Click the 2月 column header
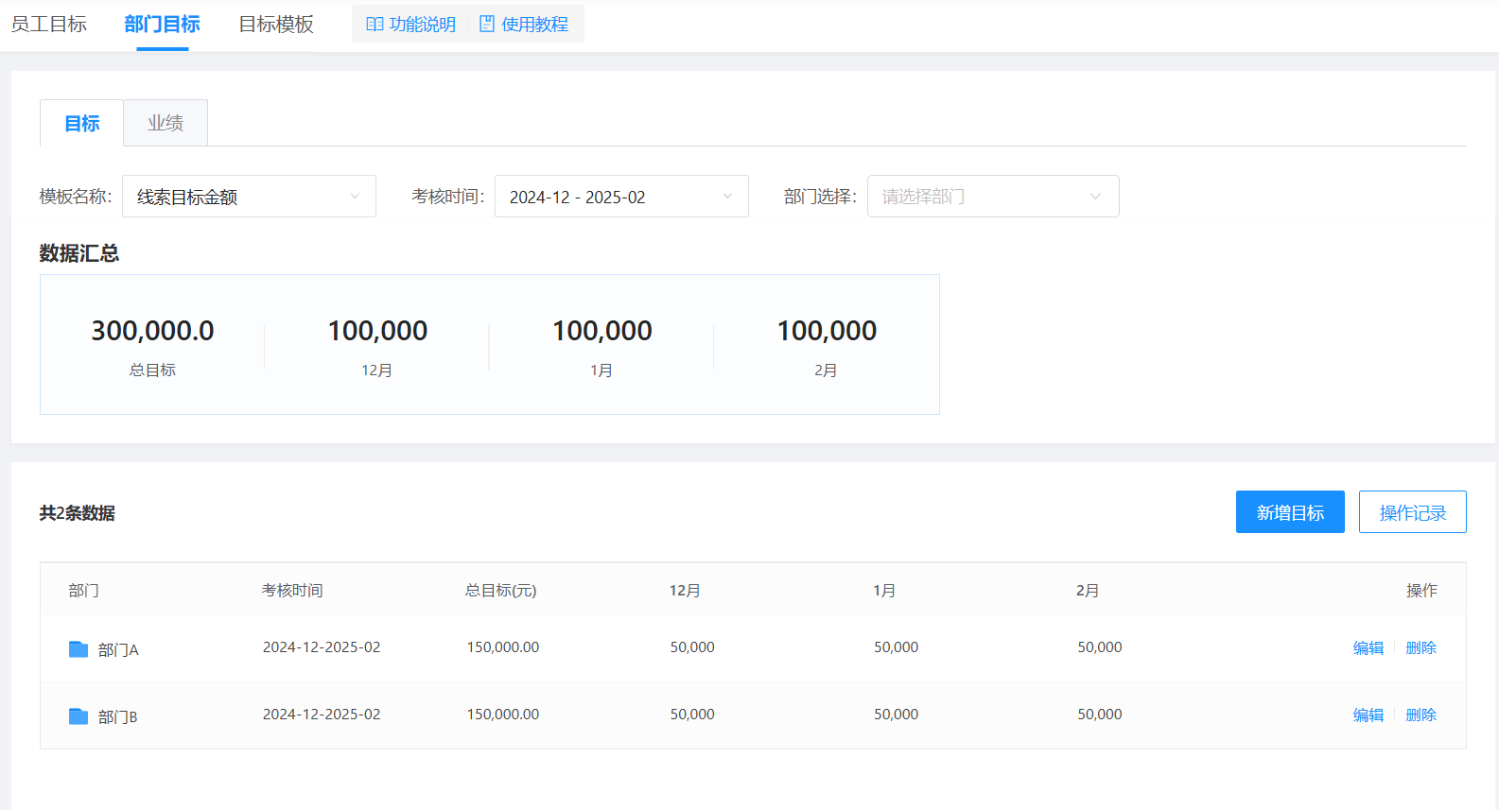 coord(1088,591)
